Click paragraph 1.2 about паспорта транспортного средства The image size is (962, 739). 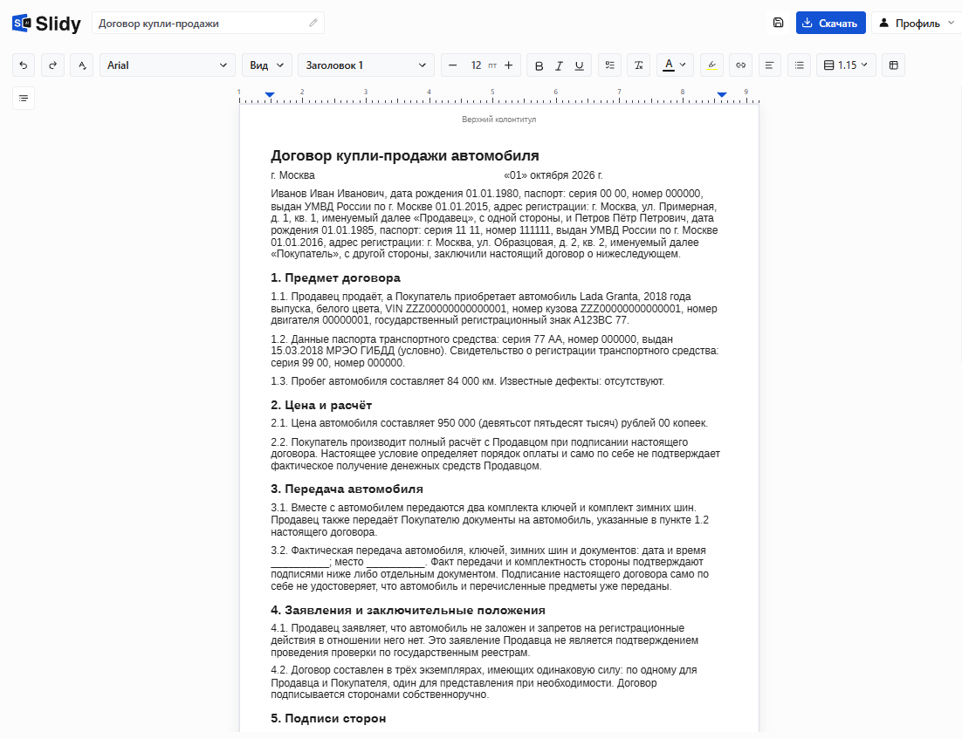pos(494,351)
